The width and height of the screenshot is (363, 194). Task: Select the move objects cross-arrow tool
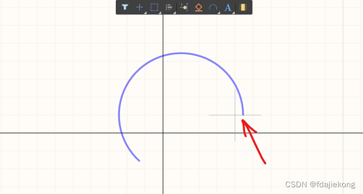point(139,7)
